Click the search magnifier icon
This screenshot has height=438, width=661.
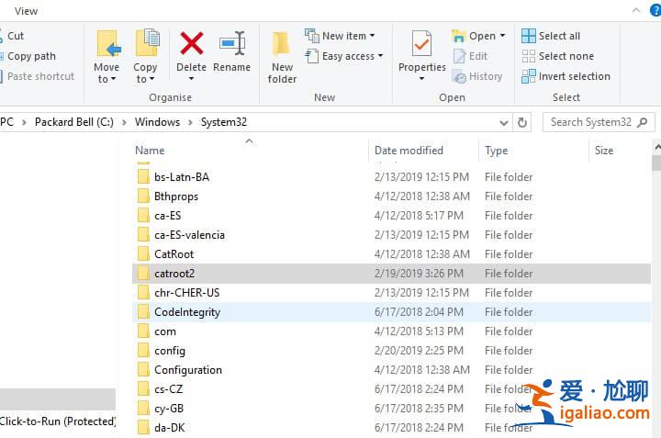(642, 122)
